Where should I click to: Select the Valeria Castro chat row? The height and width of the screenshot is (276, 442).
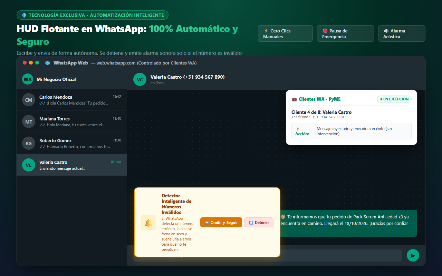[71, 165]
